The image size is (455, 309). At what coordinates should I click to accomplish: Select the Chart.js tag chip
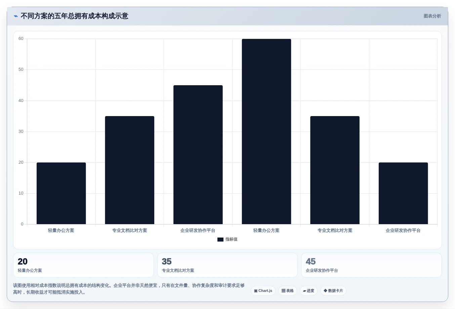(263, 291)
